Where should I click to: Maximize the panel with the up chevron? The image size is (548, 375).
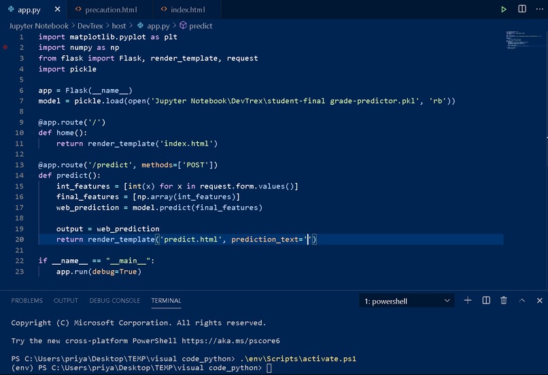pyautogui.click(x=521, y=300)
